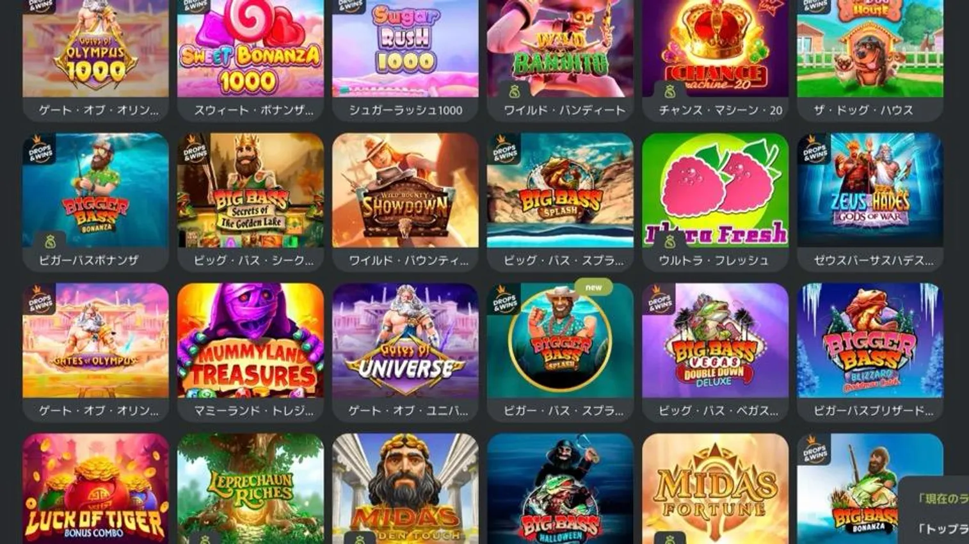
Task: Launch the Wild Bounty Showdown game
Action: pyautogui.click(x=405, y=190)
